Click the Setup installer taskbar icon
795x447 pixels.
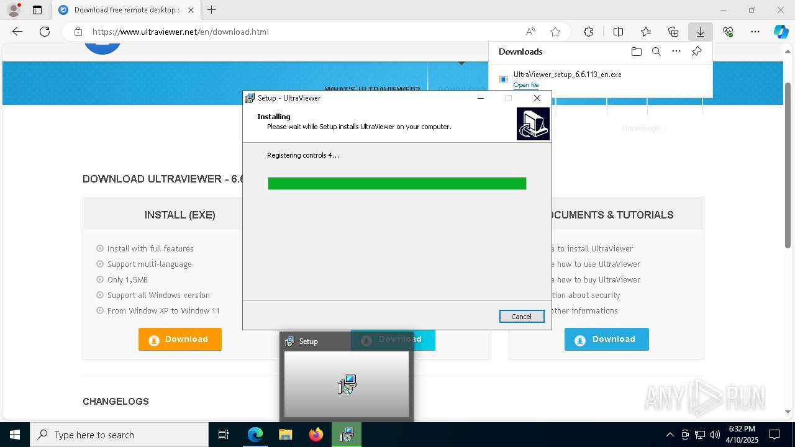coord(347,435)
